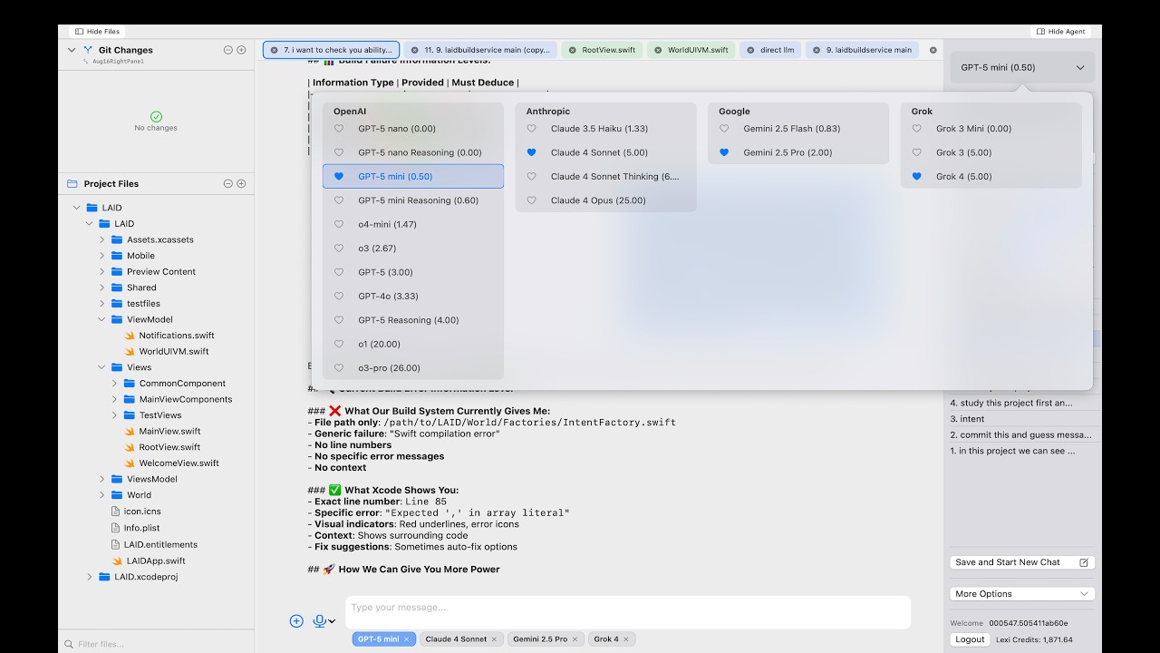This screenshot has width=1160, height=653.
Task: Click Git Changes collapse-all minus icon
Action: (x=228, y=50)
